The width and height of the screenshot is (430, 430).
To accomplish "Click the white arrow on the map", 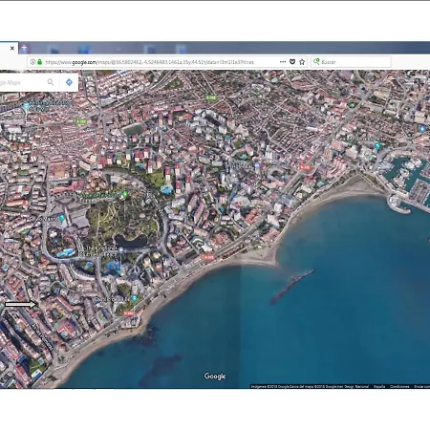I will point(21,305).
